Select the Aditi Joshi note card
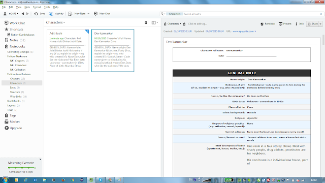This screenshot has height=183, width=325. (68, 50)
